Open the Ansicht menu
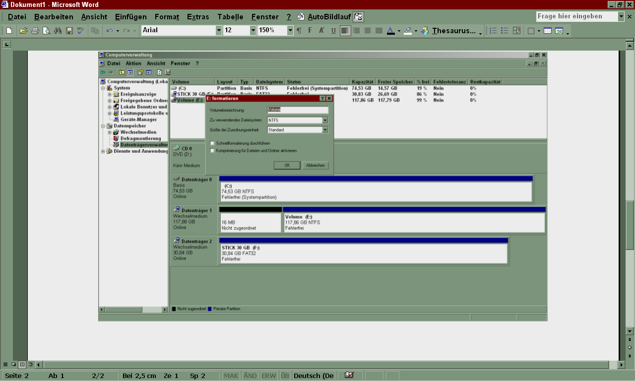Image resolution: width=635 pixels, height=381 pixels. tap(94, 16)
